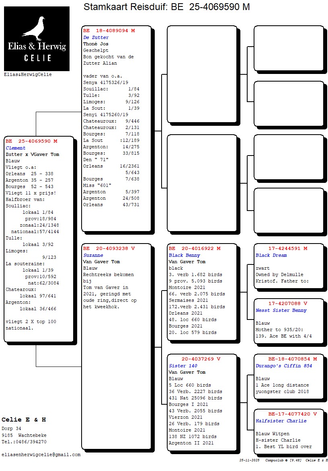The height and width of the screenshot is (471, 328).
Task: Click the telephone number 0486/394270
Action: [x=32, y=442]
